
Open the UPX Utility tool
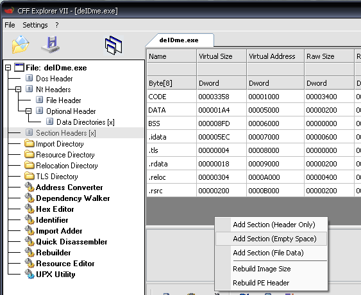(56, 275)
